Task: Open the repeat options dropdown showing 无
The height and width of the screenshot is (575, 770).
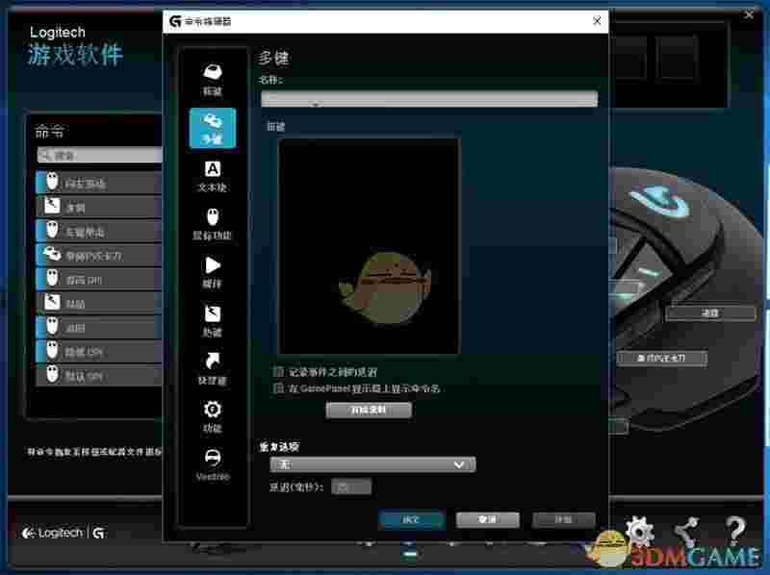Action: (372, 464)
